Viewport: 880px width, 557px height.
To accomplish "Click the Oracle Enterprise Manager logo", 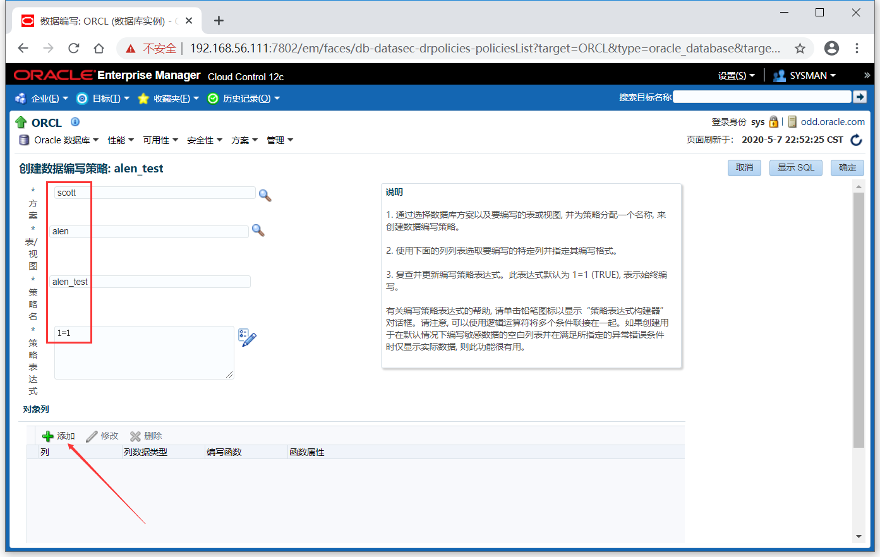I will (148, 76).
